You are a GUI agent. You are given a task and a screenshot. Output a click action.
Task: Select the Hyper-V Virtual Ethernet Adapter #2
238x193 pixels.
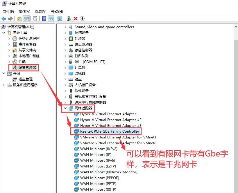coord(110,120)
